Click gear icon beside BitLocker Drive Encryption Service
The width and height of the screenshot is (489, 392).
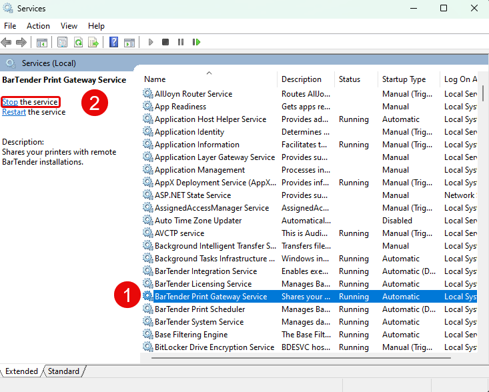click(148, 347)
